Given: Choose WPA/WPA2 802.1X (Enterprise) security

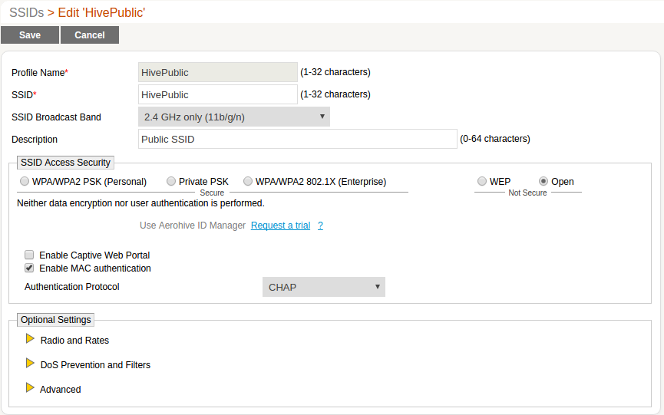Looking at the screenshot, I should [248, 182].
